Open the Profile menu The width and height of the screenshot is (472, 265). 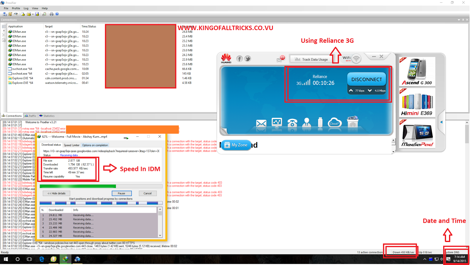16,8
